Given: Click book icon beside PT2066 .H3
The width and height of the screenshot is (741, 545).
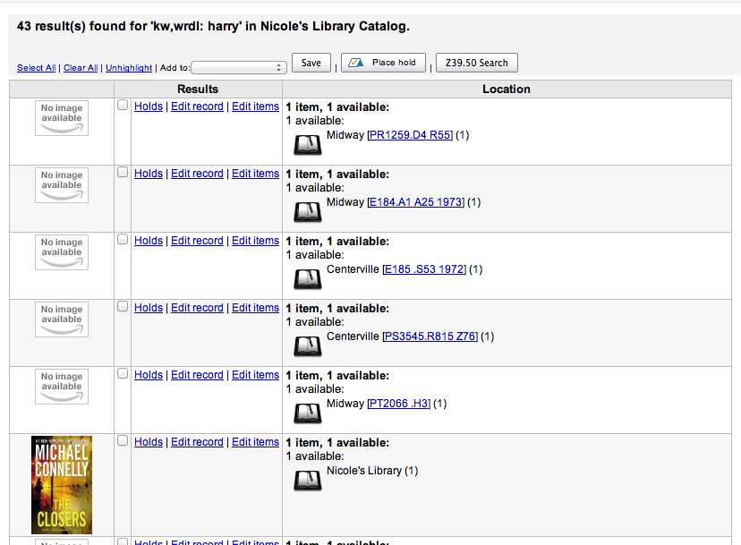Looking at the screenshot, I should [x=308, y=413].
